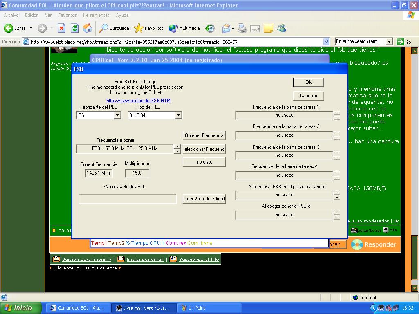Screen dimensions: 419x314
Task: Click OK in the FSB dialog
Action: (309, 82)
